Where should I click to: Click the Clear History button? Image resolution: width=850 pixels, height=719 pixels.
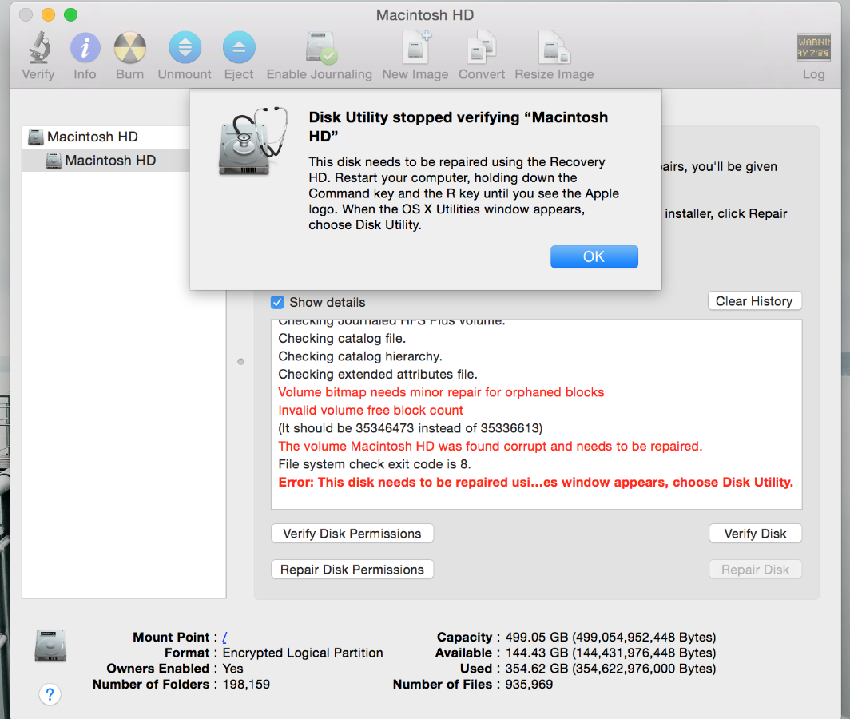[754, 301]
